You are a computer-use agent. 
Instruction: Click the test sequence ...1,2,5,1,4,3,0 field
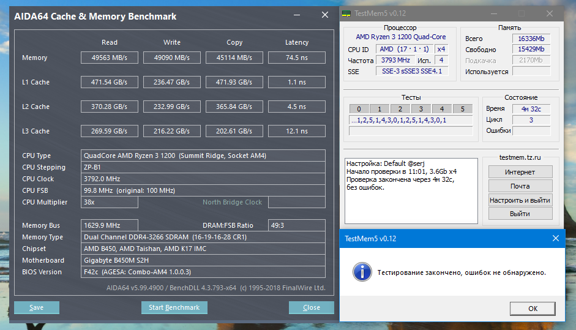tap(411, 120)
